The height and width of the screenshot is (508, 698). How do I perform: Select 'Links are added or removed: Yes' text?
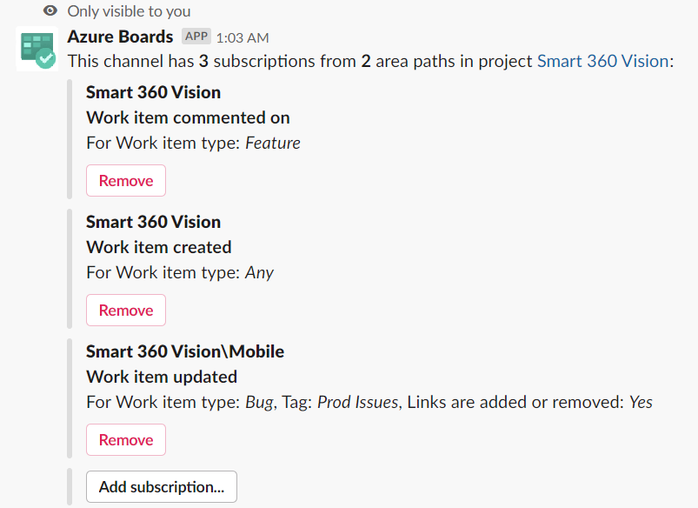(x=529, y=402)
